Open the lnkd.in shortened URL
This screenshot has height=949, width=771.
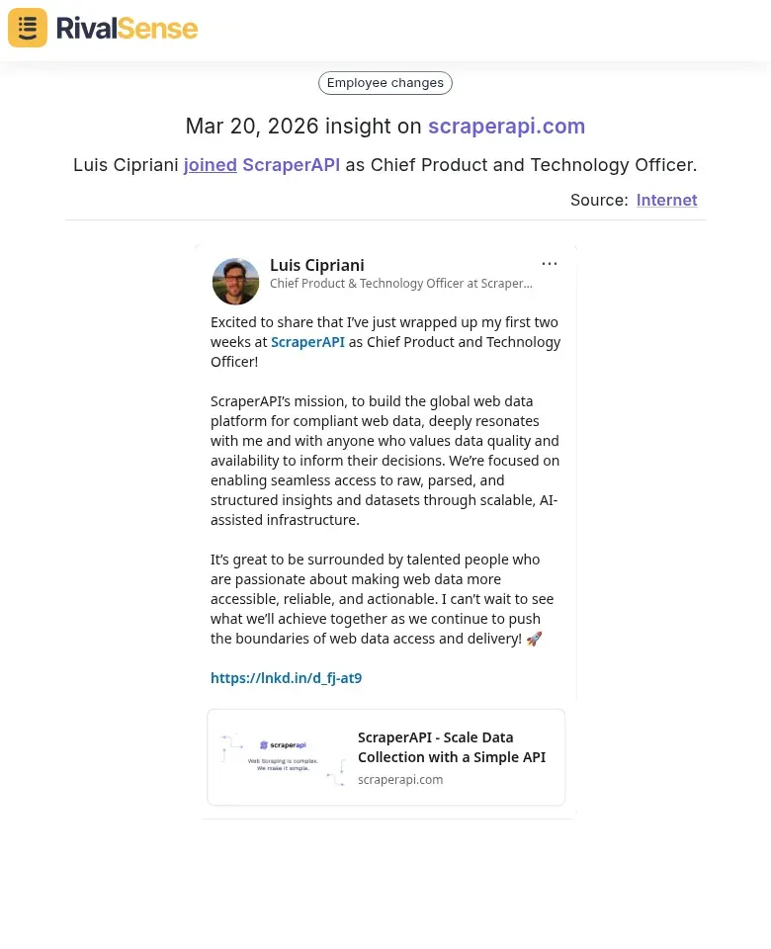286,677
